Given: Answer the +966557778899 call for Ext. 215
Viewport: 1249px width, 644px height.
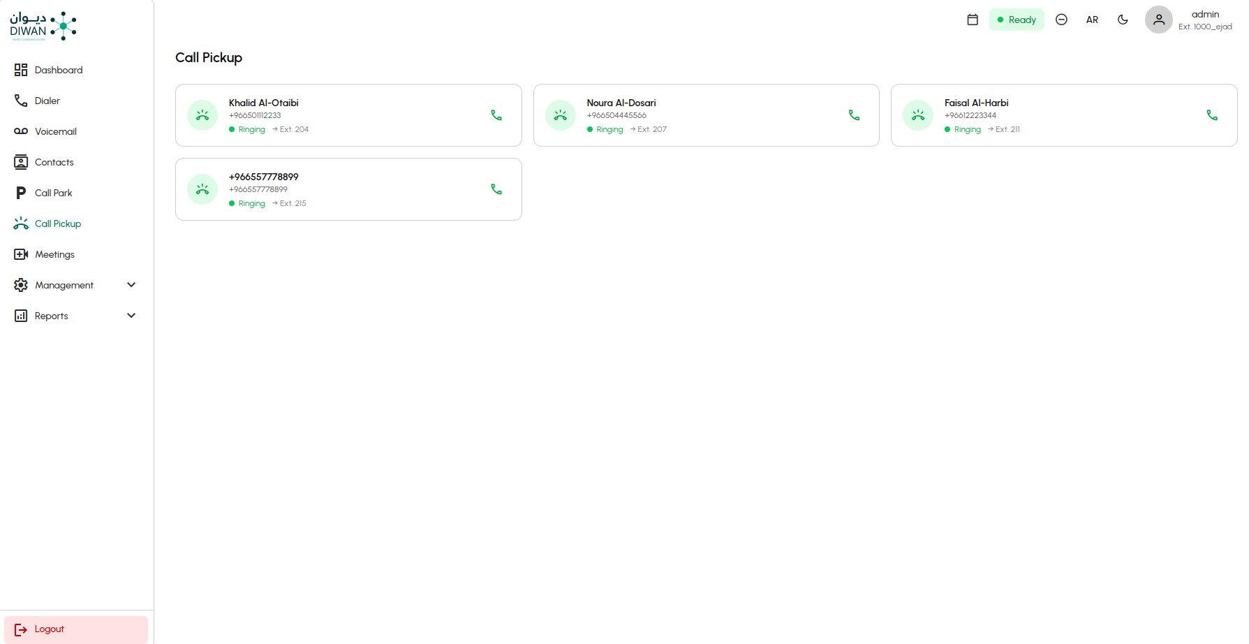Looking at the screenshot, I should coord(496,189).
